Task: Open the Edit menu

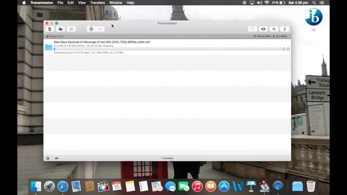Action: [x=70, y=3]
